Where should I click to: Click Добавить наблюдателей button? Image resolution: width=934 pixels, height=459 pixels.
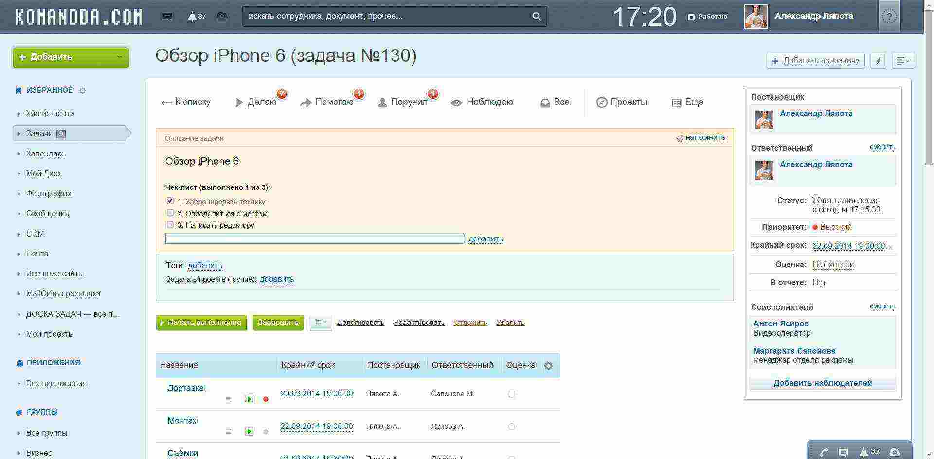pos(823,383)
